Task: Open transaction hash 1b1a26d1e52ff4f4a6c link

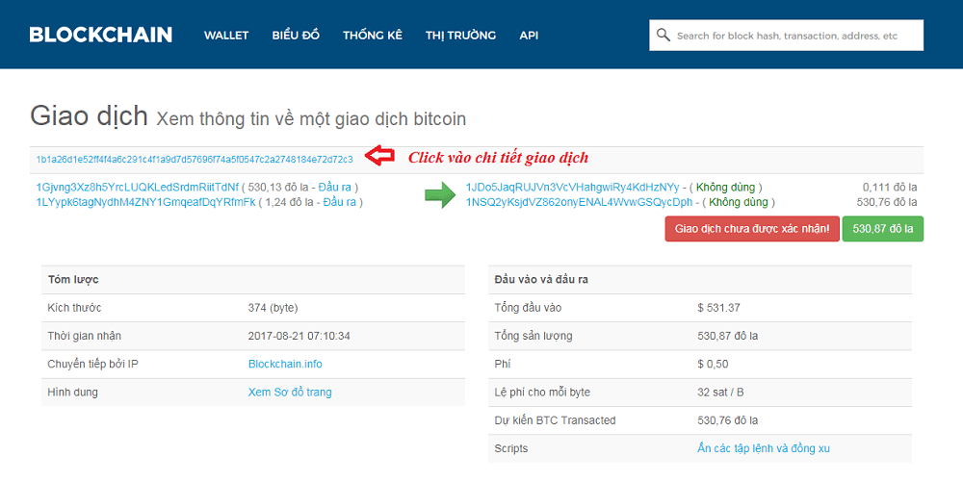Action: pos(195,159)
